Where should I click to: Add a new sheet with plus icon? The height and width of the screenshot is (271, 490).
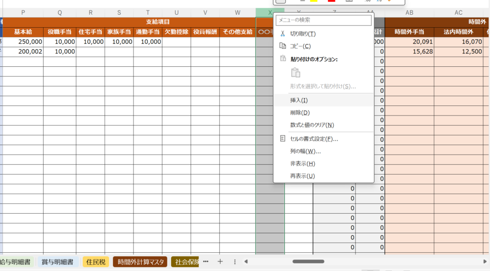pyautogui.click(x=220, y=261)
